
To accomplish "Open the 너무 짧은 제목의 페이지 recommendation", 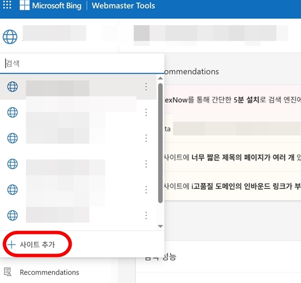I will (x=233, y=157).
